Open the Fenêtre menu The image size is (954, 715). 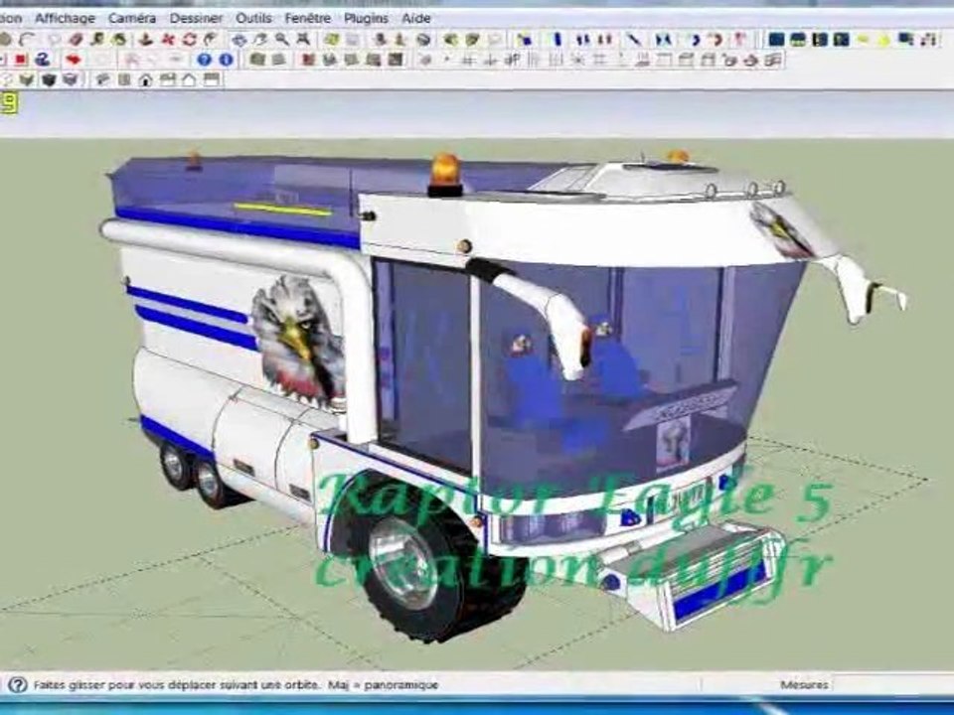(308, 18)
